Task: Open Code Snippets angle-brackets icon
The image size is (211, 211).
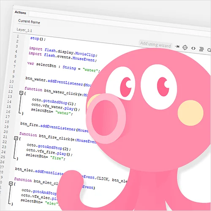Action: [x=193, y=49]
